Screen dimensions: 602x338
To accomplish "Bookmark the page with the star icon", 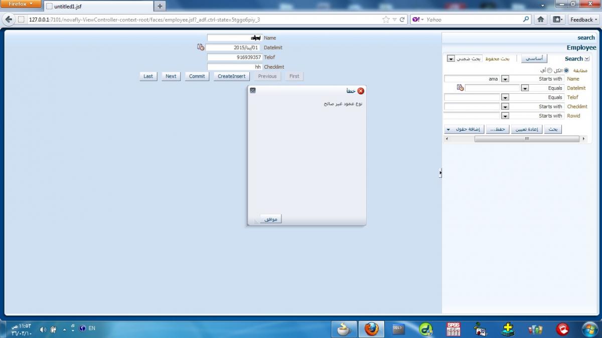I will tap(386, 20).
